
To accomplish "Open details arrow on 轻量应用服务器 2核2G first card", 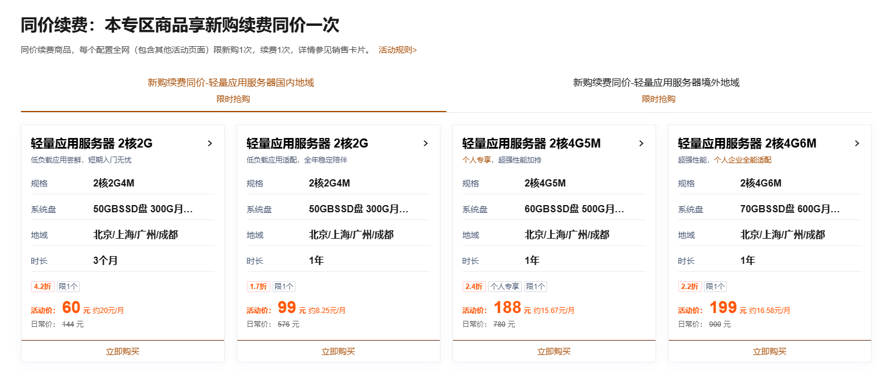I will [x=209, y=143].
